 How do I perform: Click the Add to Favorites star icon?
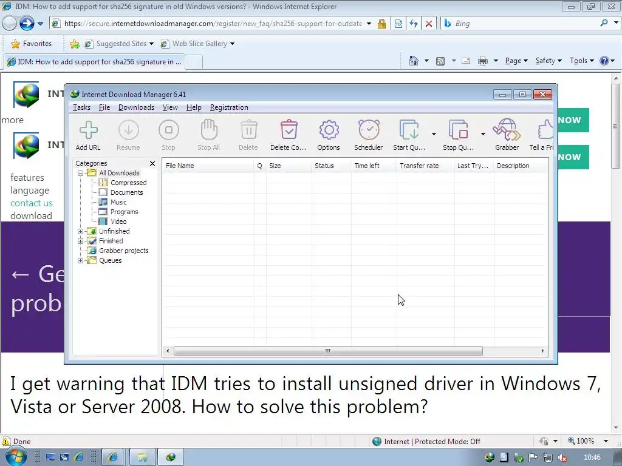pos(74,44)
